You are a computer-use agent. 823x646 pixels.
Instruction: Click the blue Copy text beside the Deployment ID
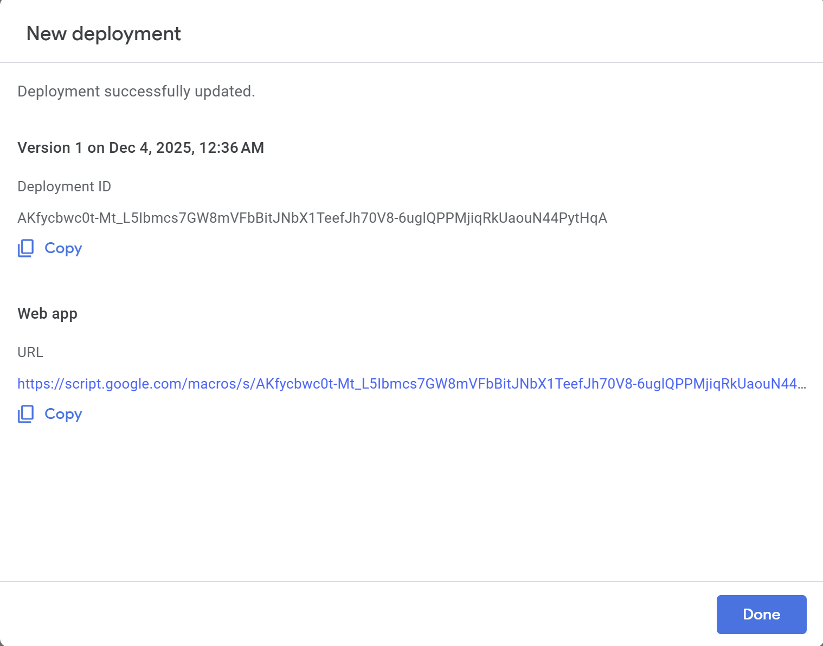(x=63, y=248)
